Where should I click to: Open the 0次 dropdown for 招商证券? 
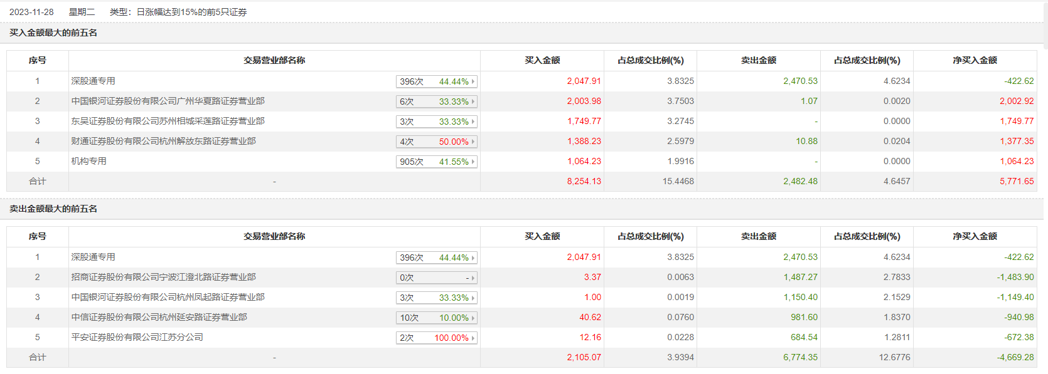437,278
